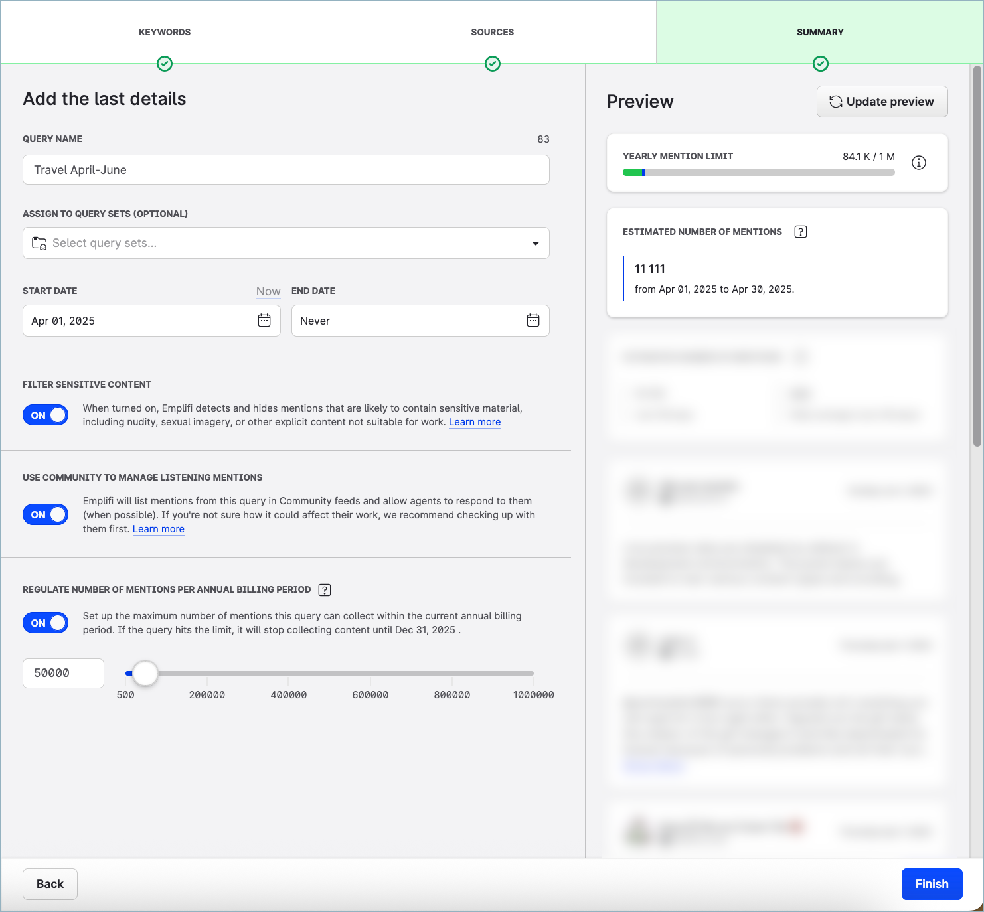984x912 pixels.
Task: Open the Start Date field Apr 01, 2025
Action: pos(139,321)
